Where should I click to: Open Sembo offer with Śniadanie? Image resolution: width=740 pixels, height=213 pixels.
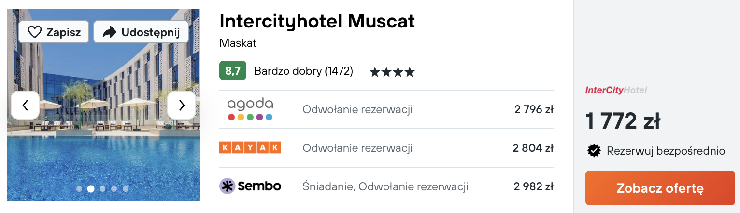coord(386,186)
